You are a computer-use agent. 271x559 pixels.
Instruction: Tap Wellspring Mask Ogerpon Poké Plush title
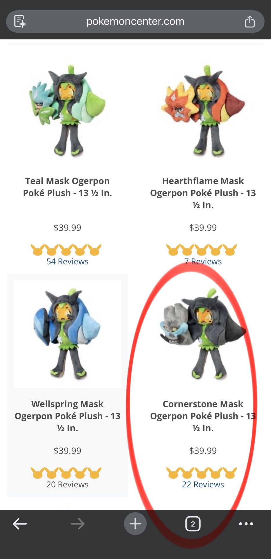(67, 416)
